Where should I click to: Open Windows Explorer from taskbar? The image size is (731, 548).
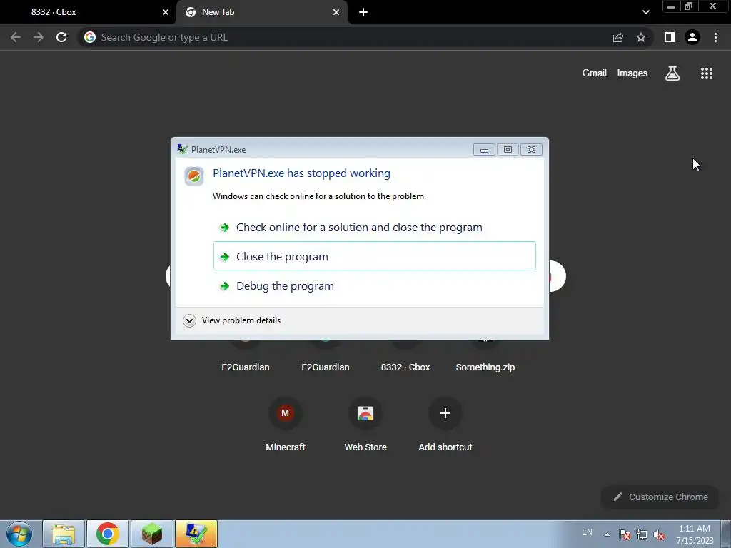pos(64,534)
